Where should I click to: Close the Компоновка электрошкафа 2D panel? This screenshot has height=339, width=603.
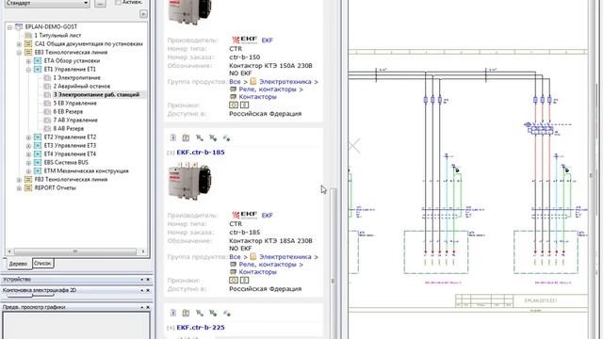(148, 290)
